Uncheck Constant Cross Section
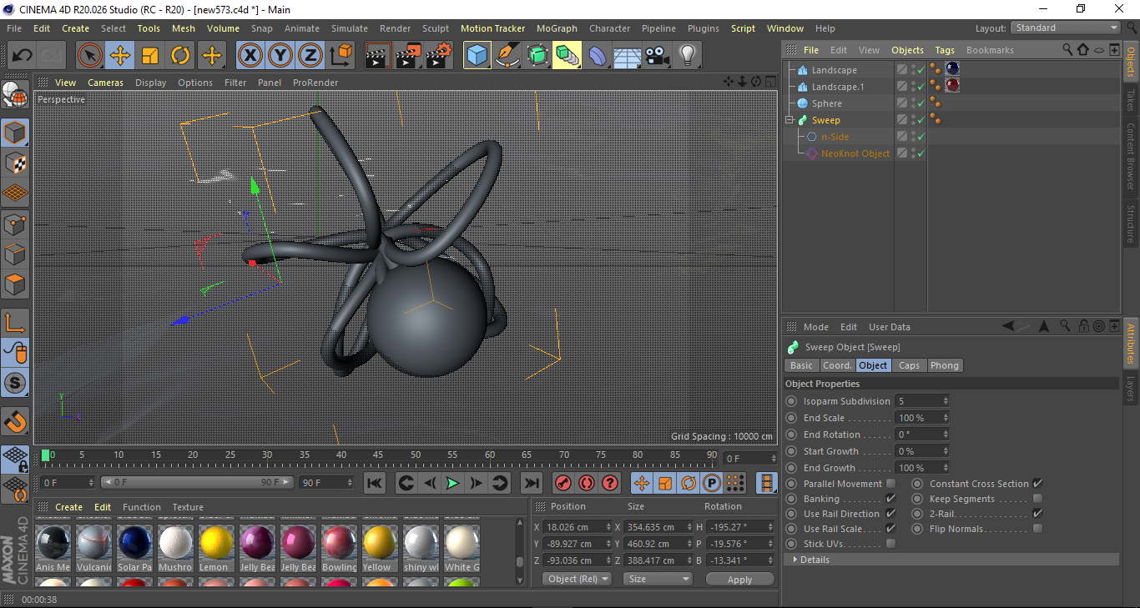The width and height of the screenshot is (1140, 608). pyautogui.click(x=1037, y=484)
